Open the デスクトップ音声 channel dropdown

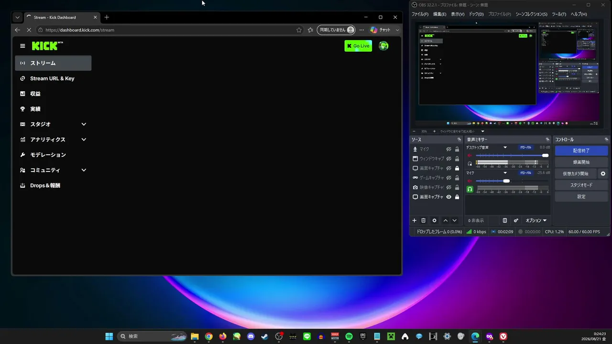click(505, 148)
